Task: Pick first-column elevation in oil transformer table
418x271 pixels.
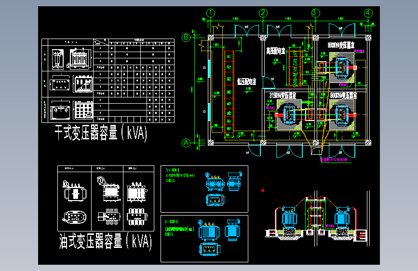Action: 75,190
